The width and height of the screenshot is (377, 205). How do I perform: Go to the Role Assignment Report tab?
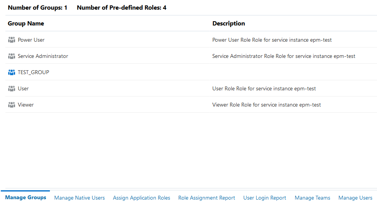[206, 198]
